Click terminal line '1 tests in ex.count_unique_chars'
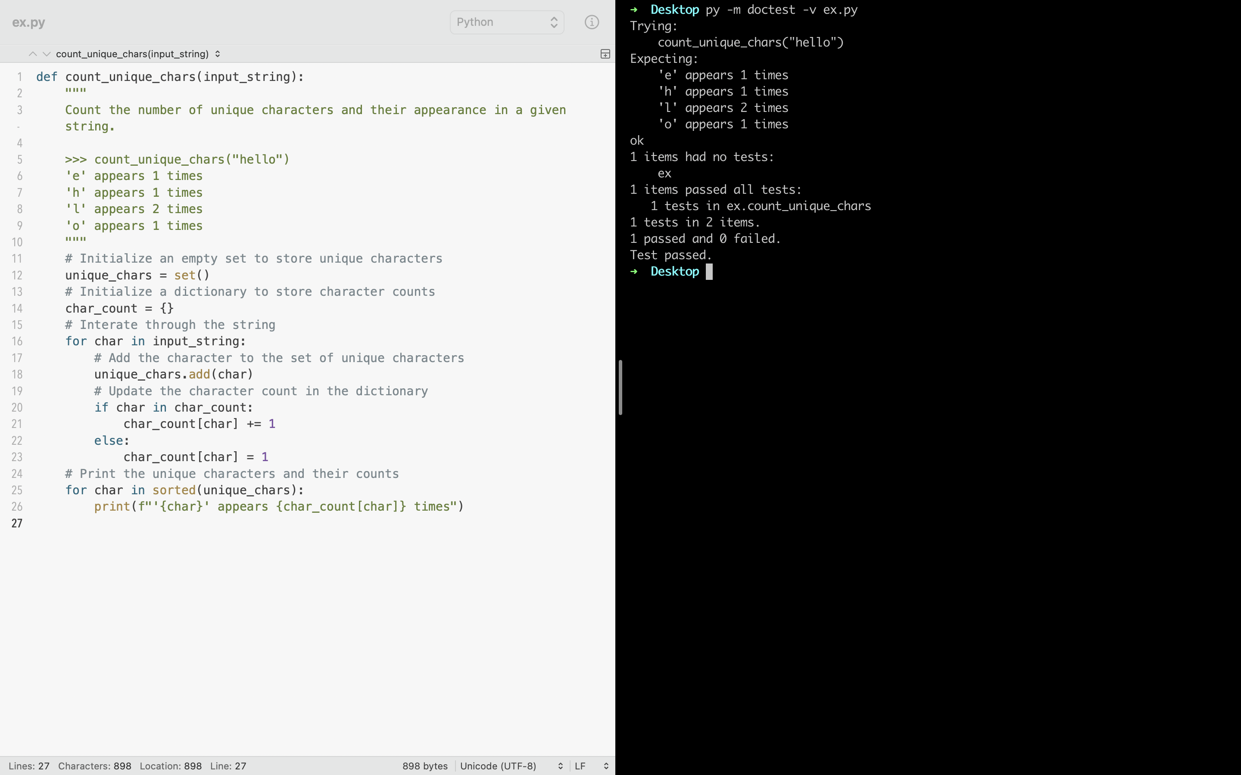 (761, 206)
